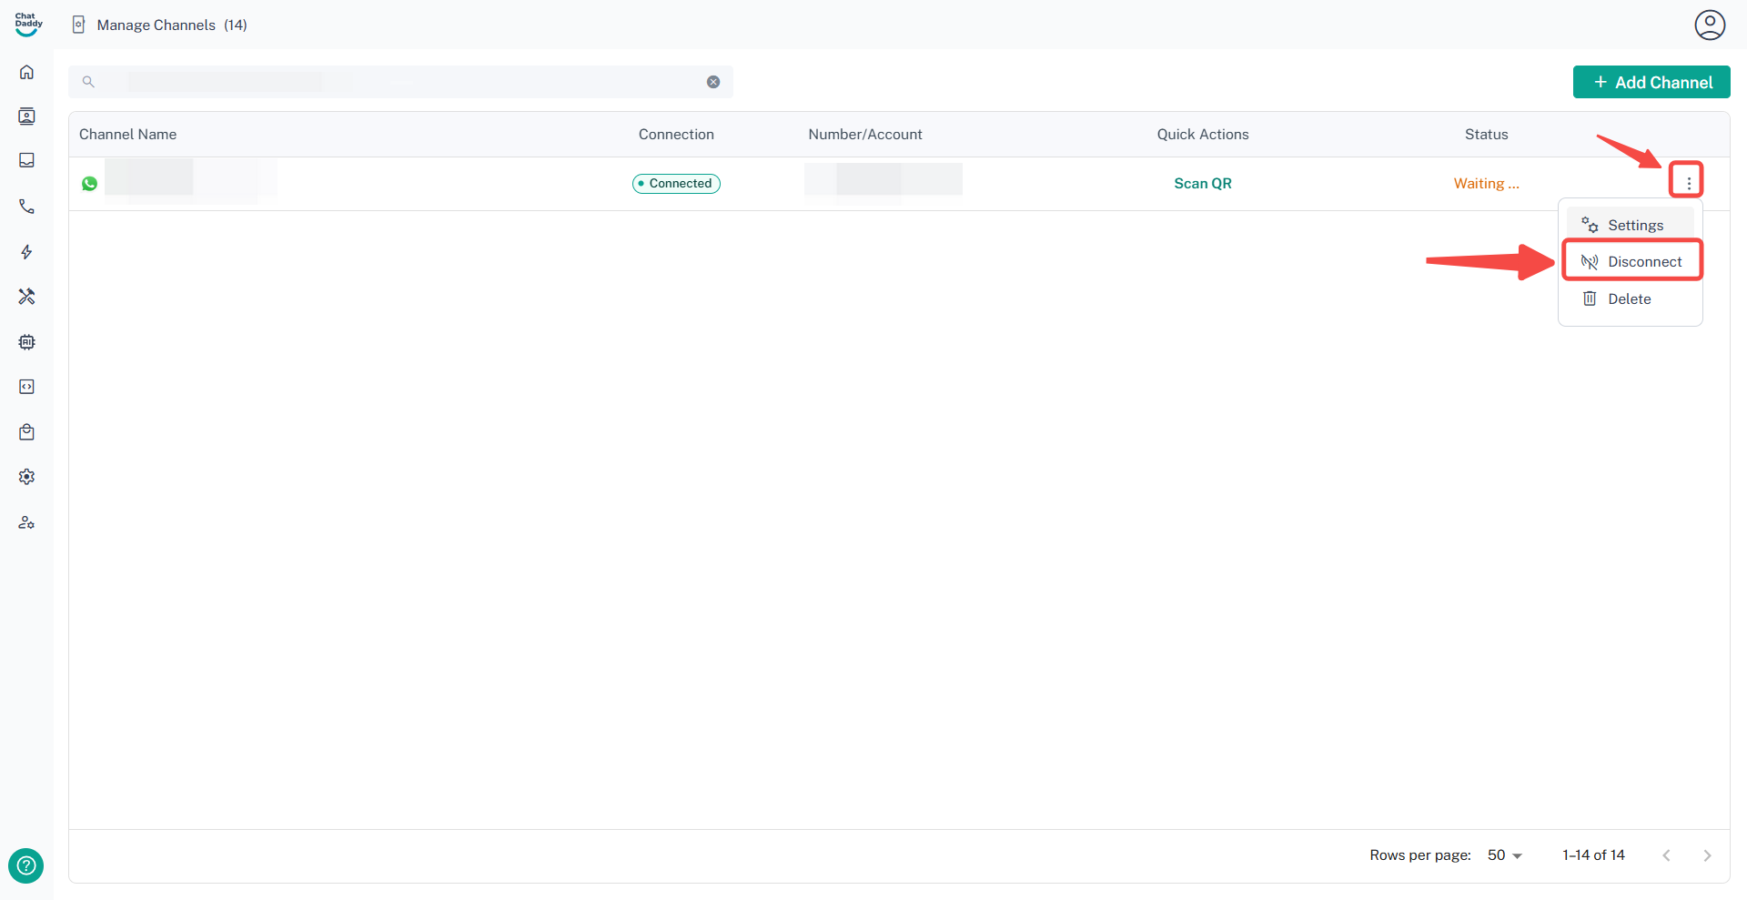Open the user profile avatar
1747x900 pixels.
[x=1710, y=25]
